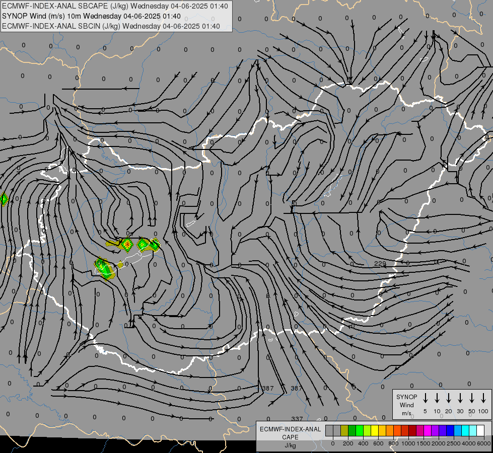The image size is (493, 453).
Task: Click the 10 m/s wind arrow symbol
Action: pos(437,398)
